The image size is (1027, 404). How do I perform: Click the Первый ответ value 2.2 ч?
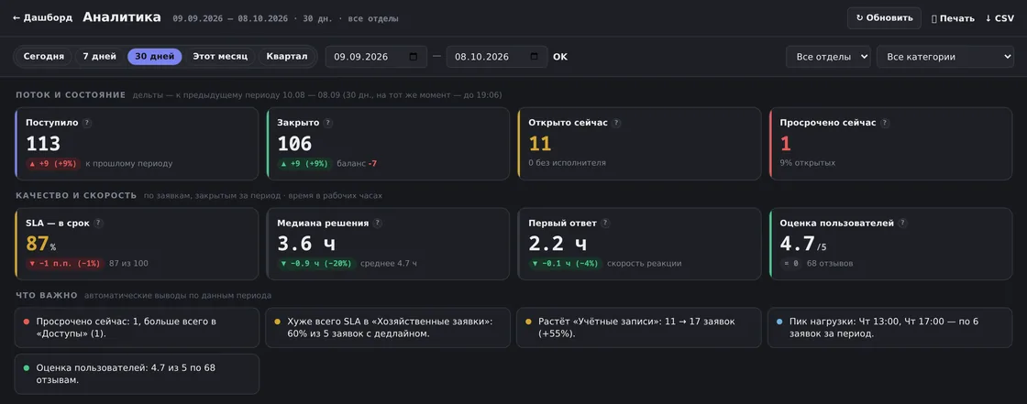(558, 245)
